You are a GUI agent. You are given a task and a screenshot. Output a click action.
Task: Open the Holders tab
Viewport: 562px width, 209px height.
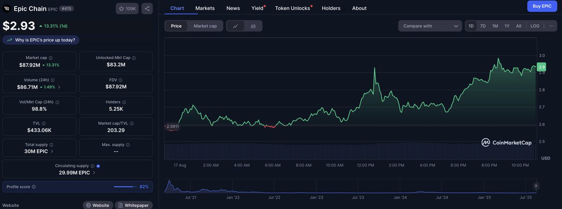coord(331,8)
